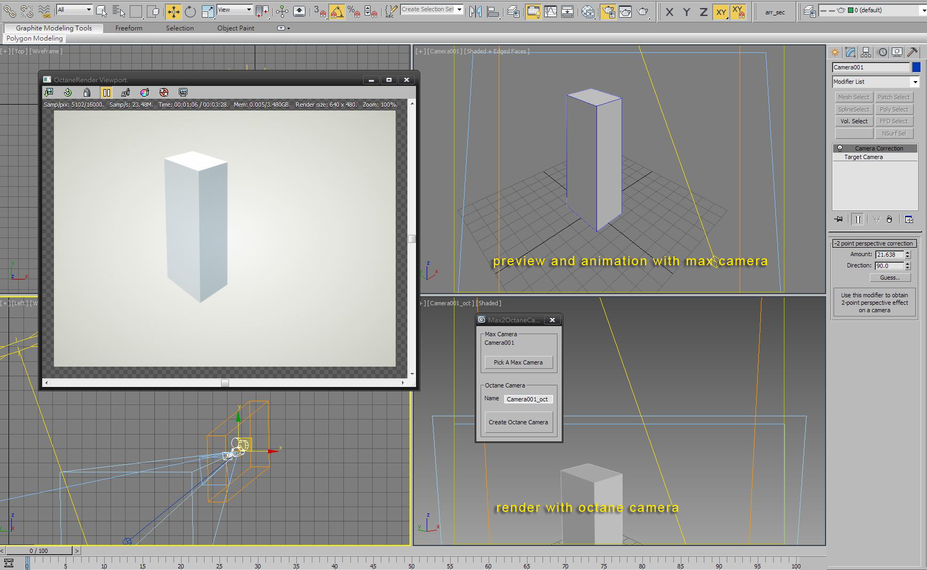Select the Select and Move tool

(x=173, y=11)
